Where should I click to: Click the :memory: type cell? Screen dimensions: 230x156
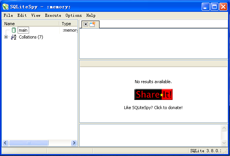click(x=70, y=30)
